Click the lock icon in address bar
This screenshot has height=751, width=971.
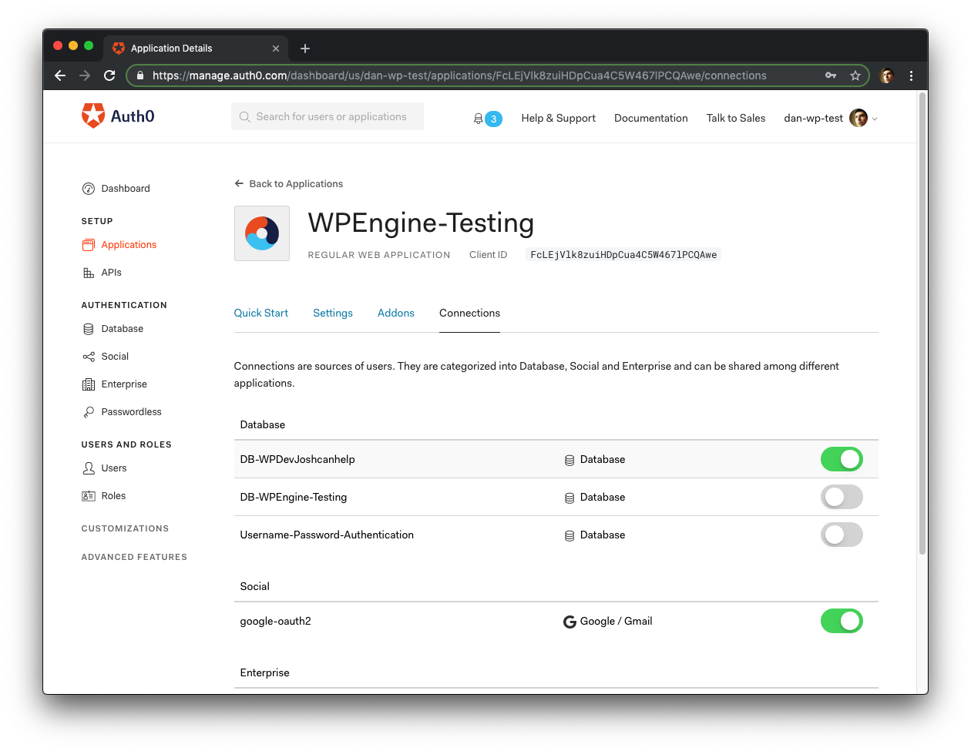139,75
